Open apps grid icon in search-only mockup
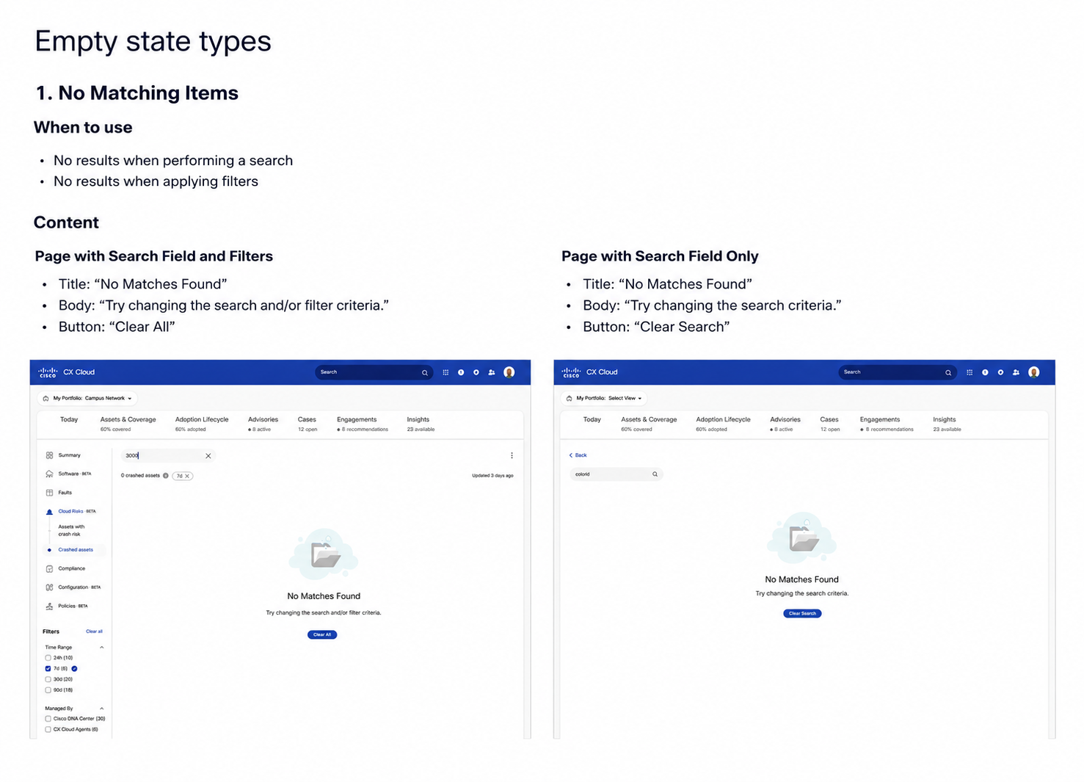Screen dimensions: 1084x782 [970, 372]
